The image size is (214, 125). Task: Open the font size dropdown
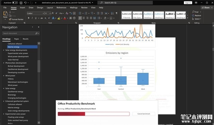coord(50,13)
